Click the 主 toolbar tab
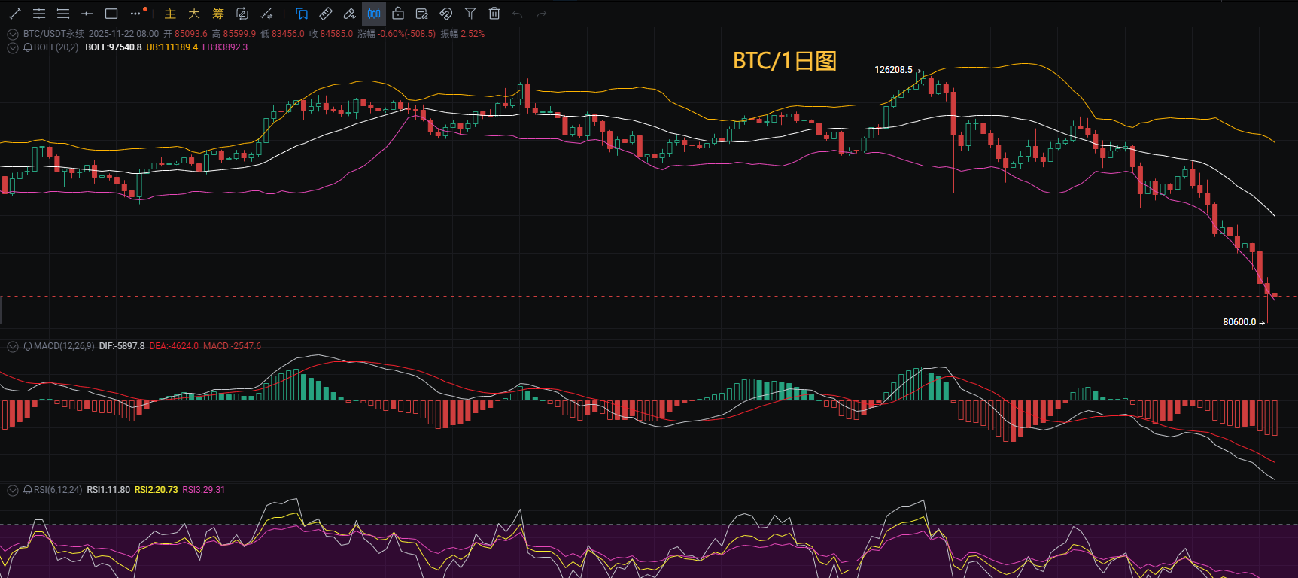 click(170, 14)
